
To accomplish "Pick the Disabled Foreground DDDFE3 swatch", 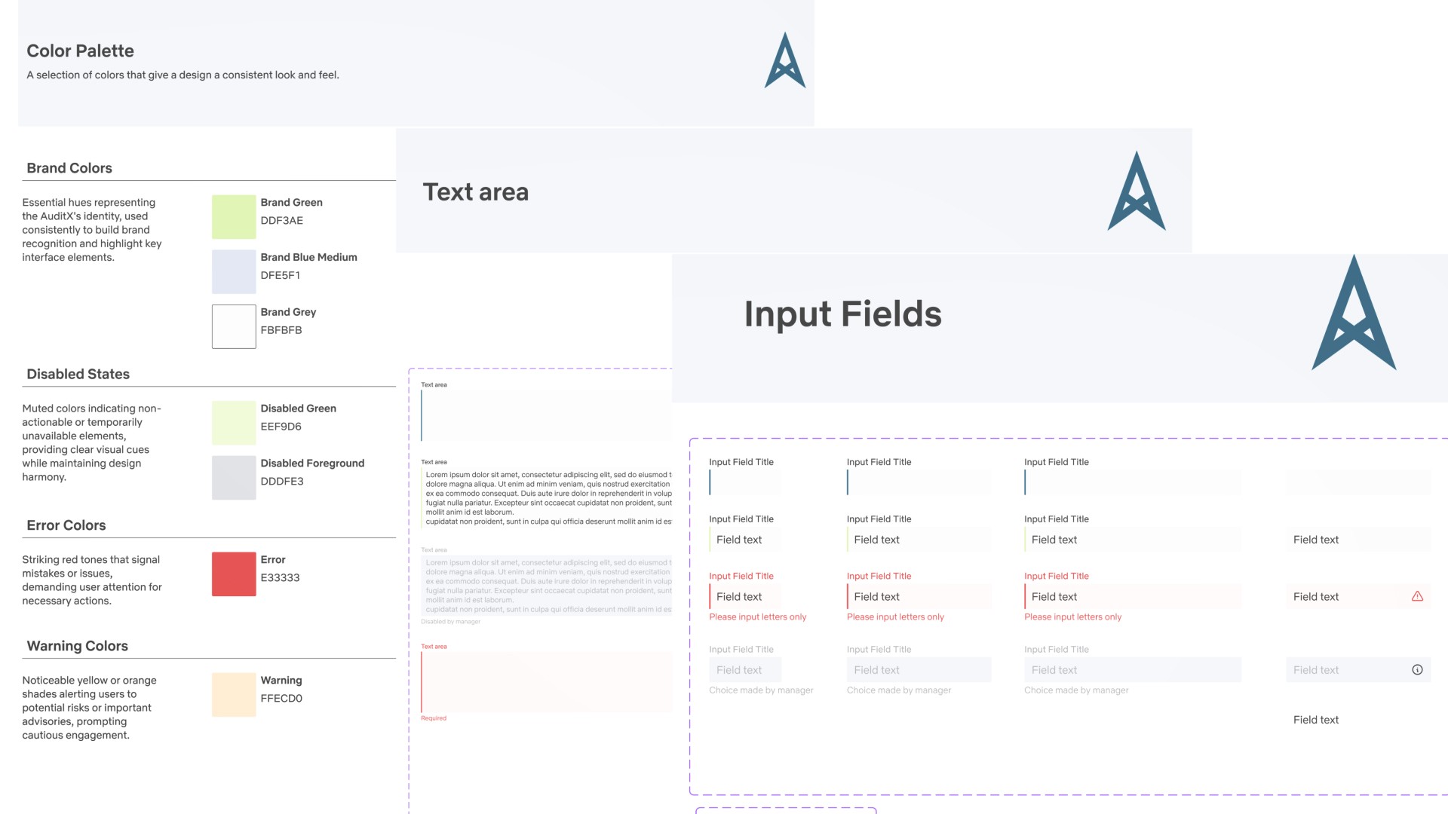I will [x=234, y=478].
